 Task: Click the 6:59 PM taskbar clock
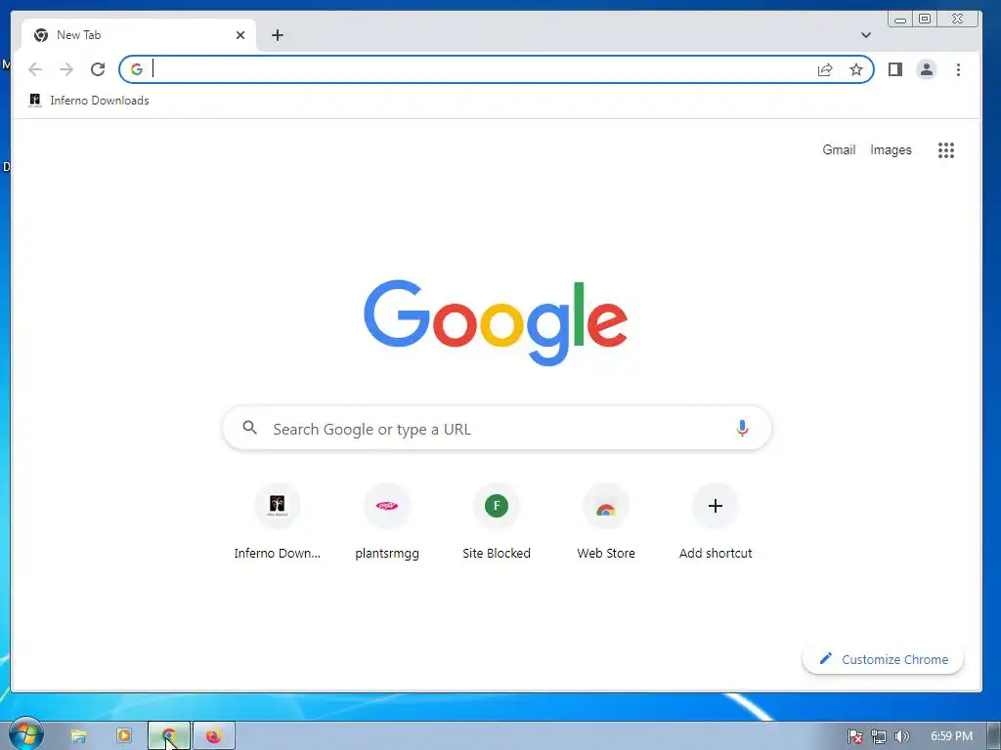coord(951,736)
